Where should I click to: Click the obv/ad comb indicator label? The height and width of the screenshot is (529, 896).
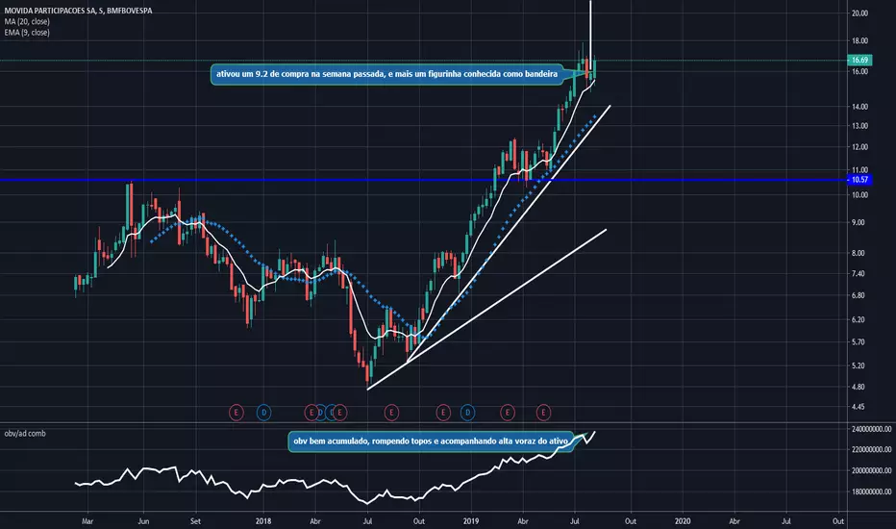[25, 434]
